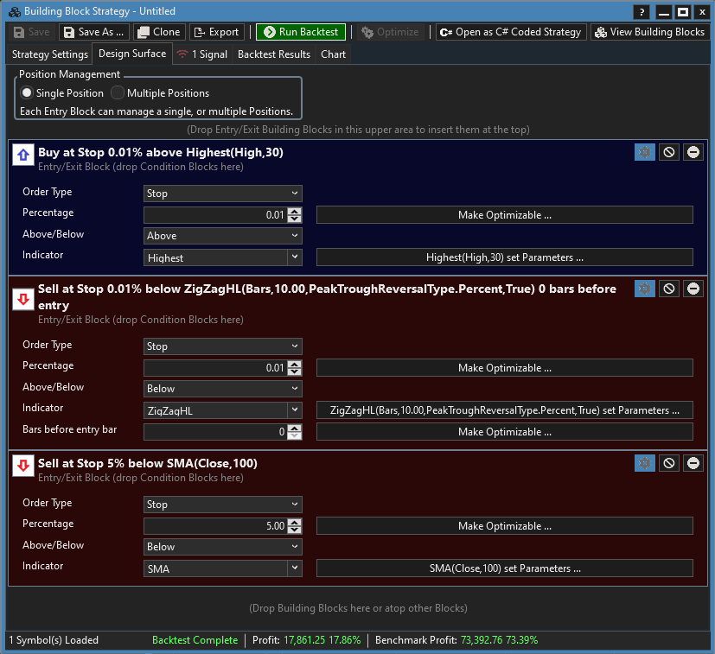This screenshot has height=654, width=715.
Task: Select the Multiple Positions radio button
Action: coord(118,93)
